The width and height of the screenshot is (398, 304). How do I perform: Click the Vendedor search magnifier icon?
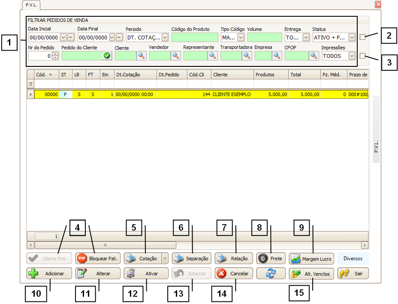click(175, 55)
